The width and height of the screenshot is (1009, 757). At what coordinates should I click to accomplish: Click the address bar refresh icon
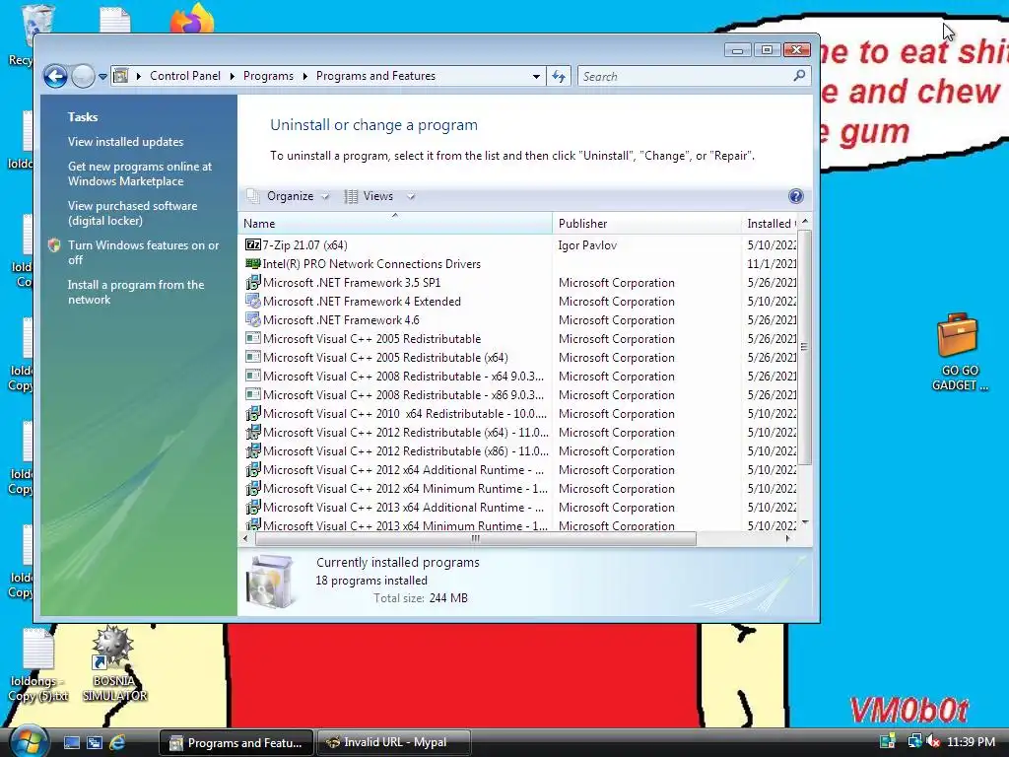[x=559, y=77]
